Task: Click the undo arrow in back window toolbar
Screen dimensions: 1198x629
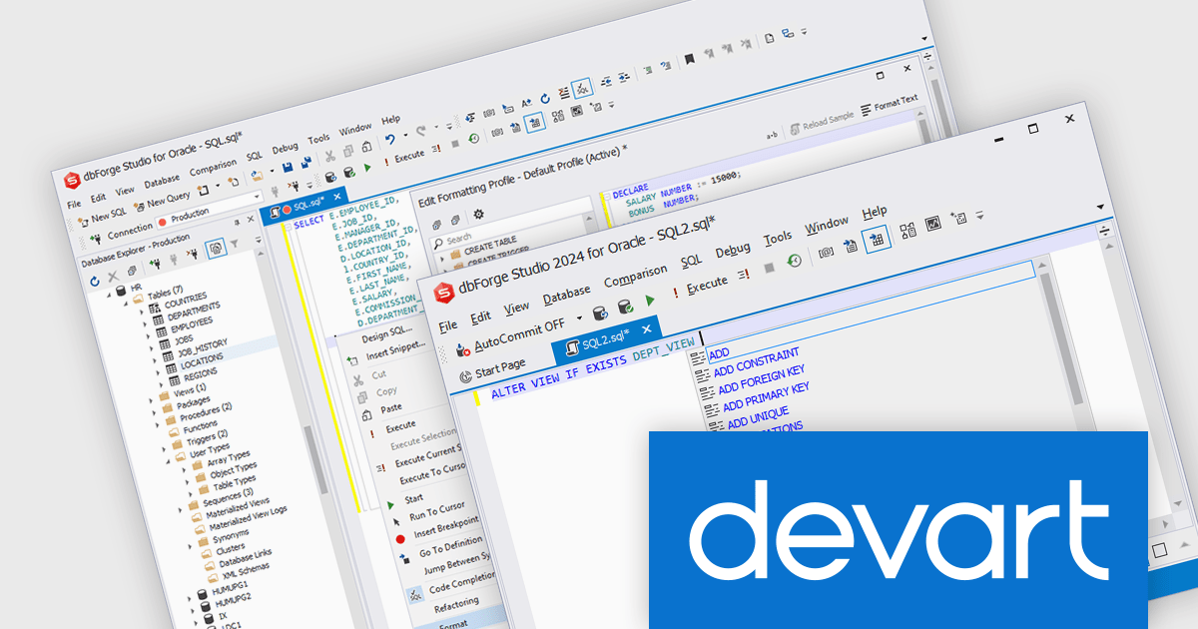Action: [391, 138]
